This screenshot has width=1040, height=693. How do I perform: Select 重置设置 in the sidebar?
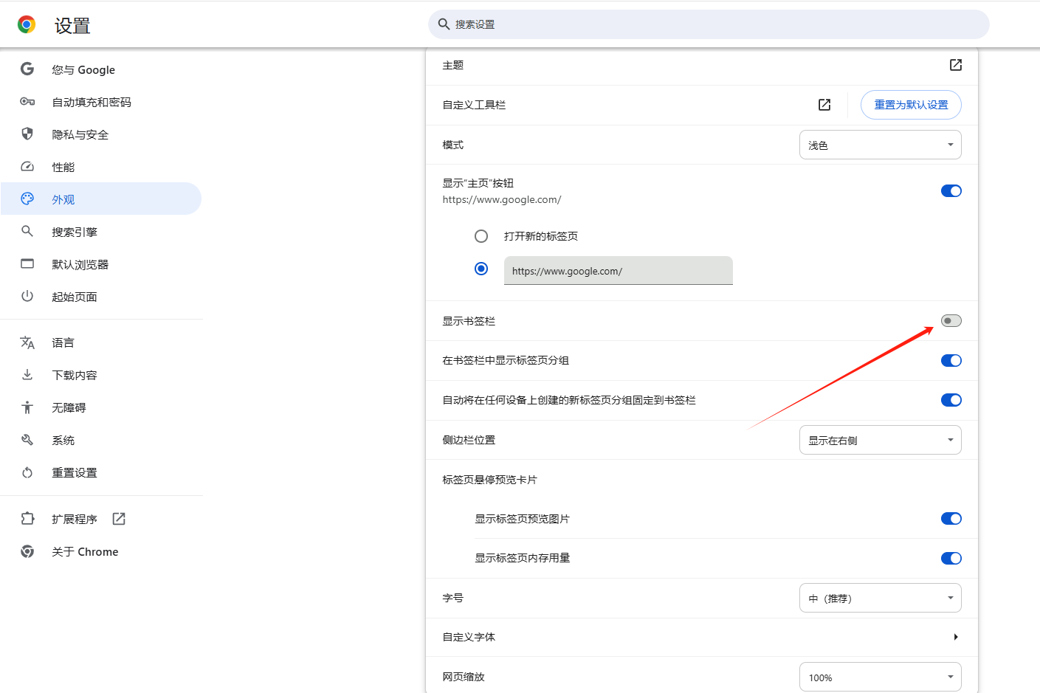pyautogui.click(x=101, y=472)
